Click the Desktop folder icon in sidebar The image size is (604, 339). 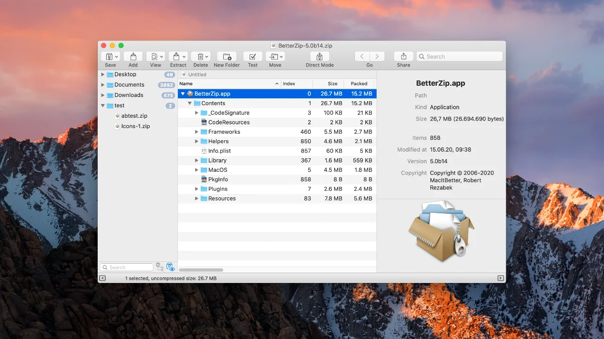click(x=110, y=74)
